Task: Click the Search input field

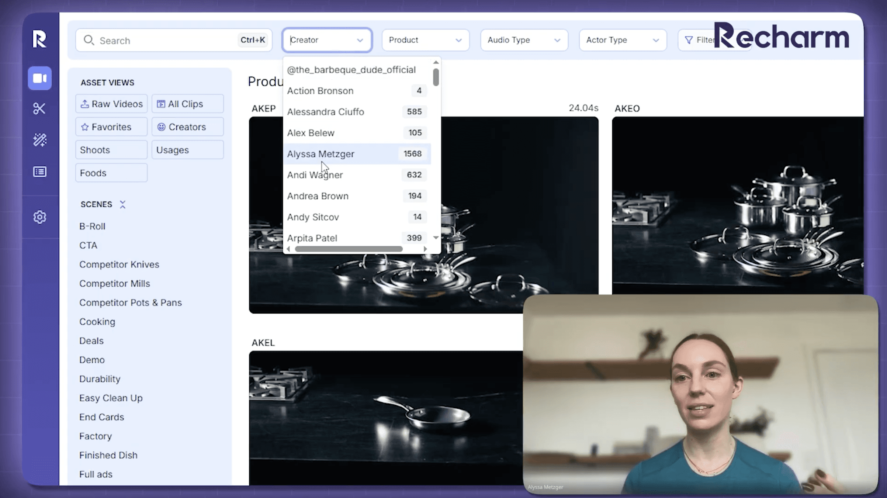Action: (x=166, y=40)
